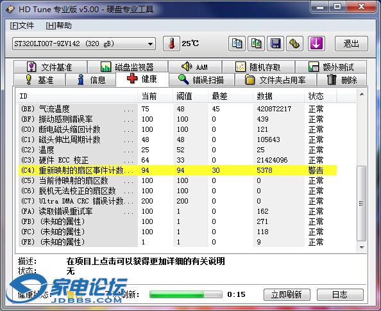381x311 pixels.
Task: Open the 文件 menu
Action: 22,26
